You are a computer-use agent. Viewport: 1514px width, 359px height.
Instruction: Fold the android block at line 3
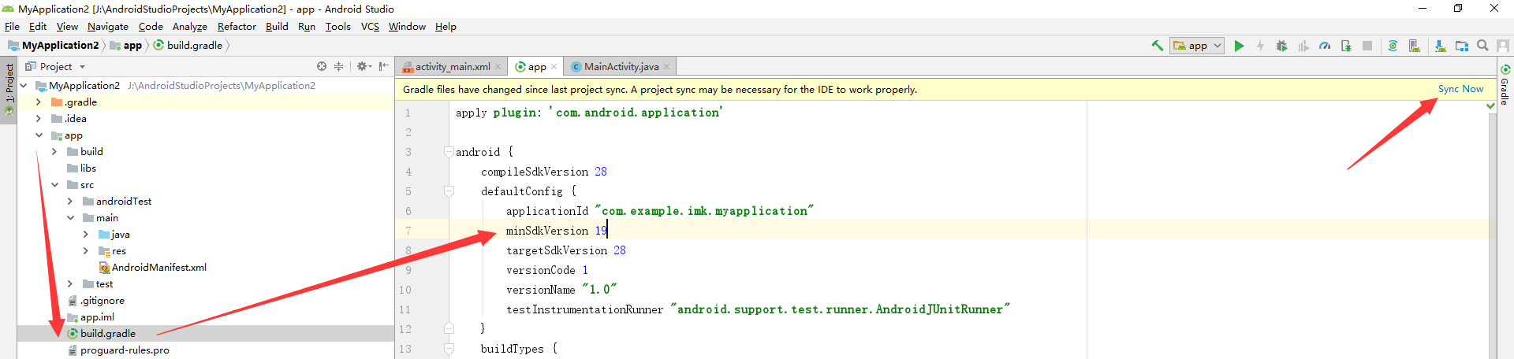click(x=449, y=151)
